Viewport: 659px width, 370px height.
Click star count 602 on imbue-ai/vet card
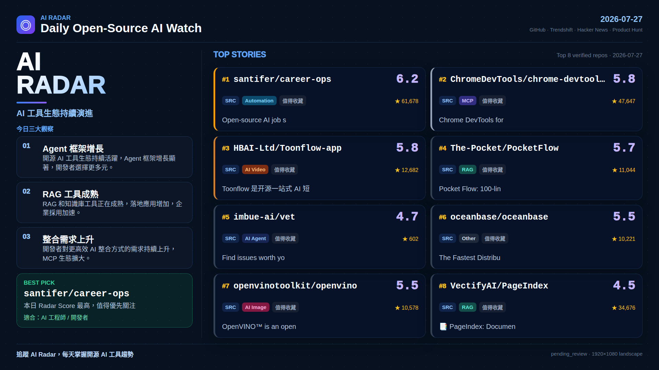pyautogui.click(x=411, y=239)
